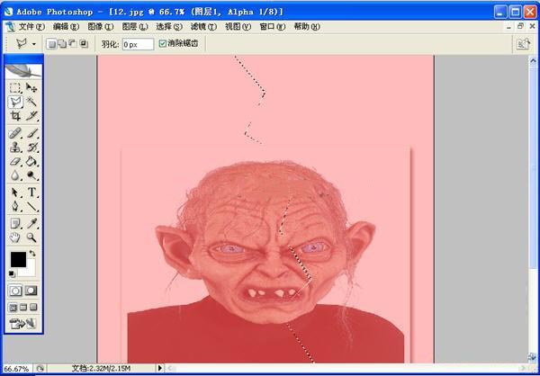The image size is (540, 376).
Task: Select the Pen tool
Action: tap(14, 206)
